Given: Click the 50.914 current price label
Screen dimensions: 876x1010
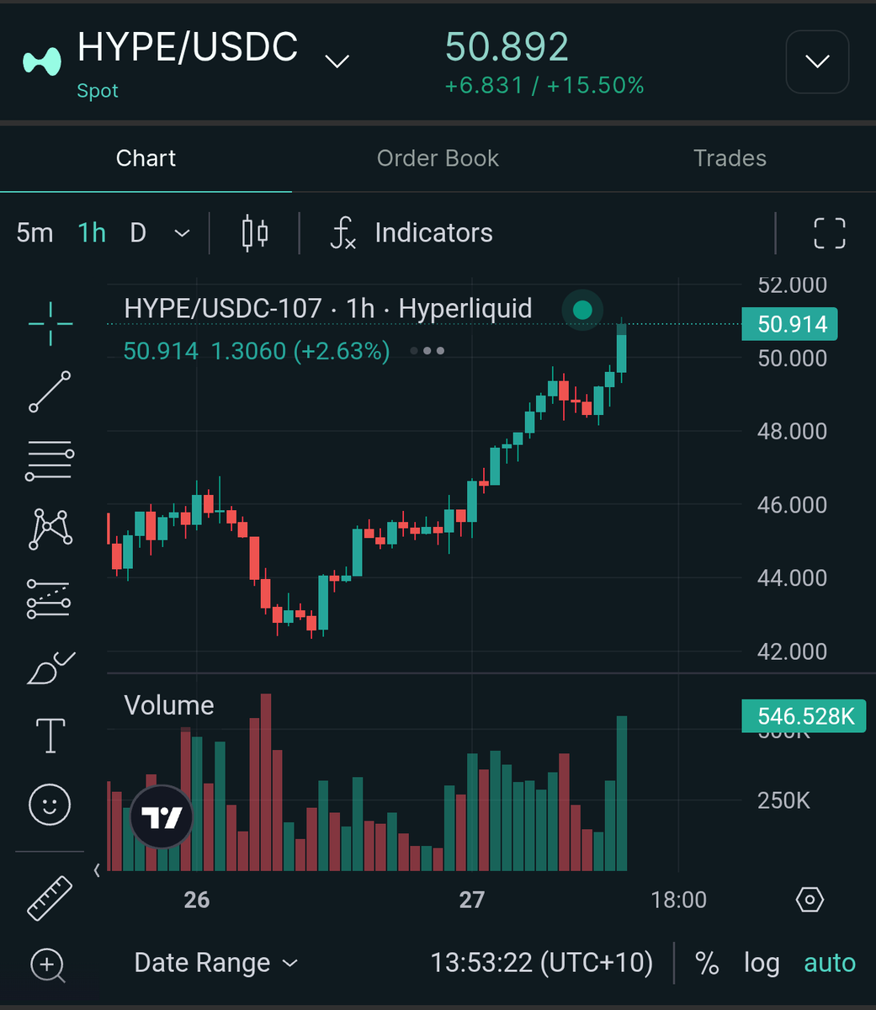Looking at the screenshot, I should pyautogui.click(x=789, y=324).
